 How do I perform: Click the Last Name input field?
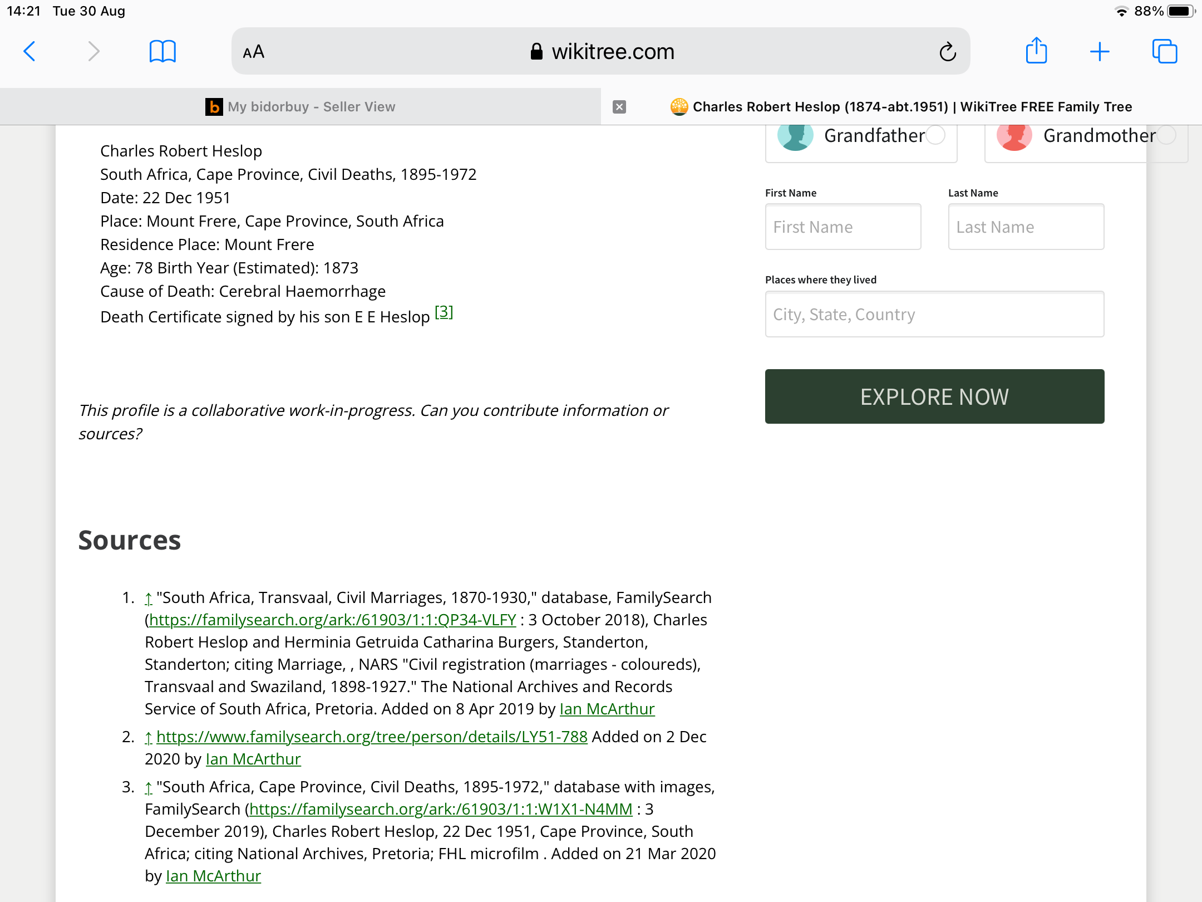pos(1026,227)
